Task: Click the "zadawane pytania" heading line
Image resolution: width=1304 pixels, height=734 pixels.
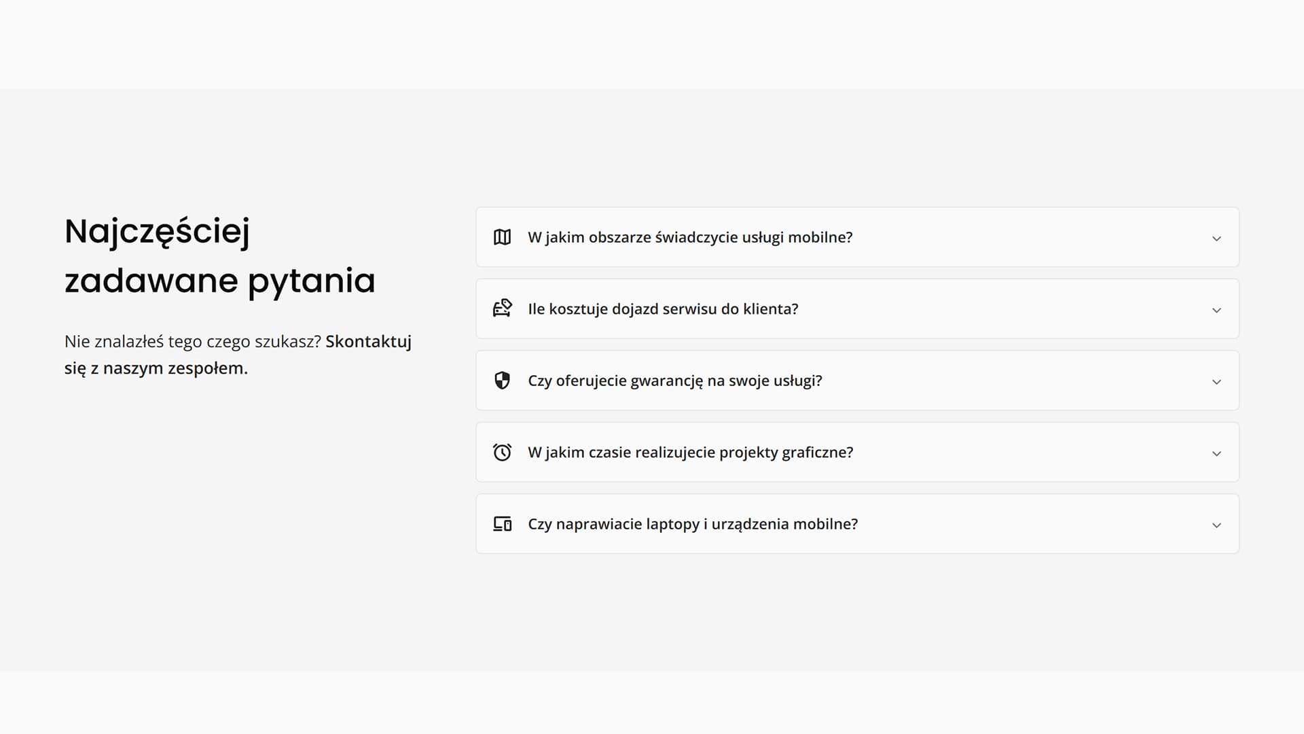Action: pos(219,281)
